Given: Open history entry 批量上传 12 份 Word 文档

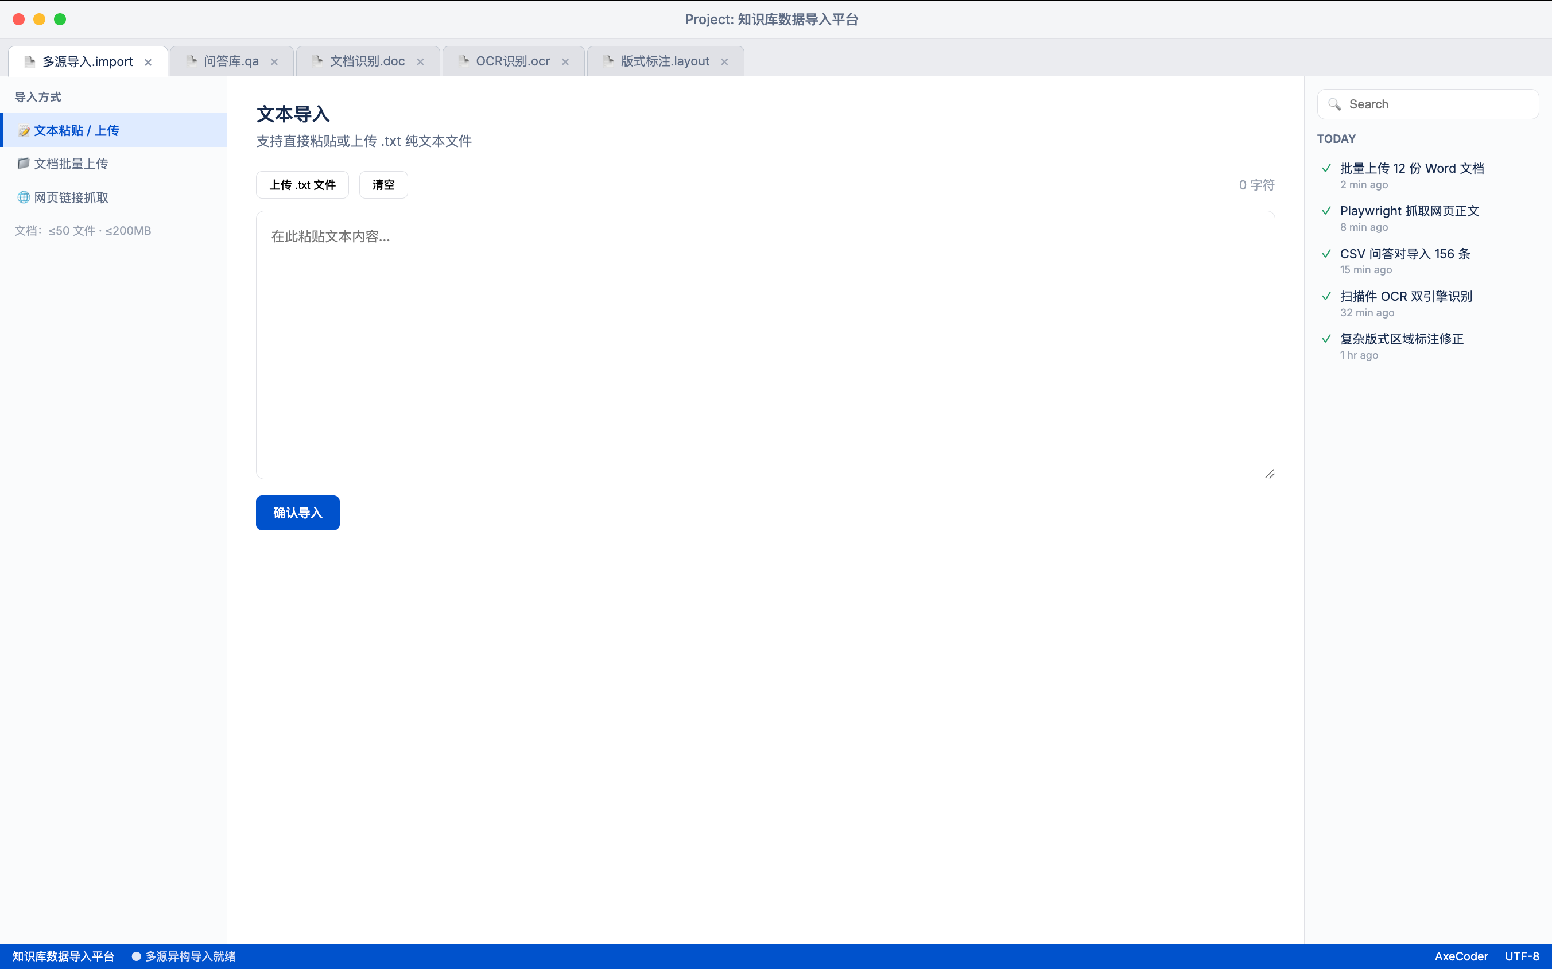Looking at the screenshot, I should [1427, 176].
